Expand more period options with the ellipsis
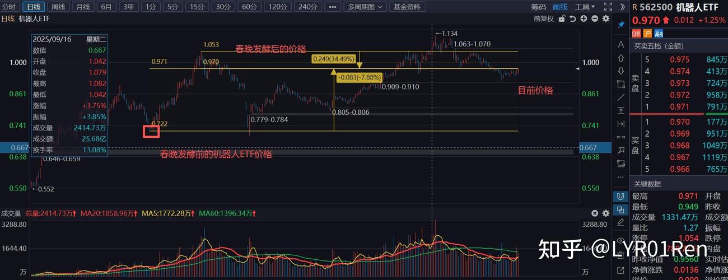Image resolution: width=728 pixels, height=280 pixels. click(x=333, y=7)
